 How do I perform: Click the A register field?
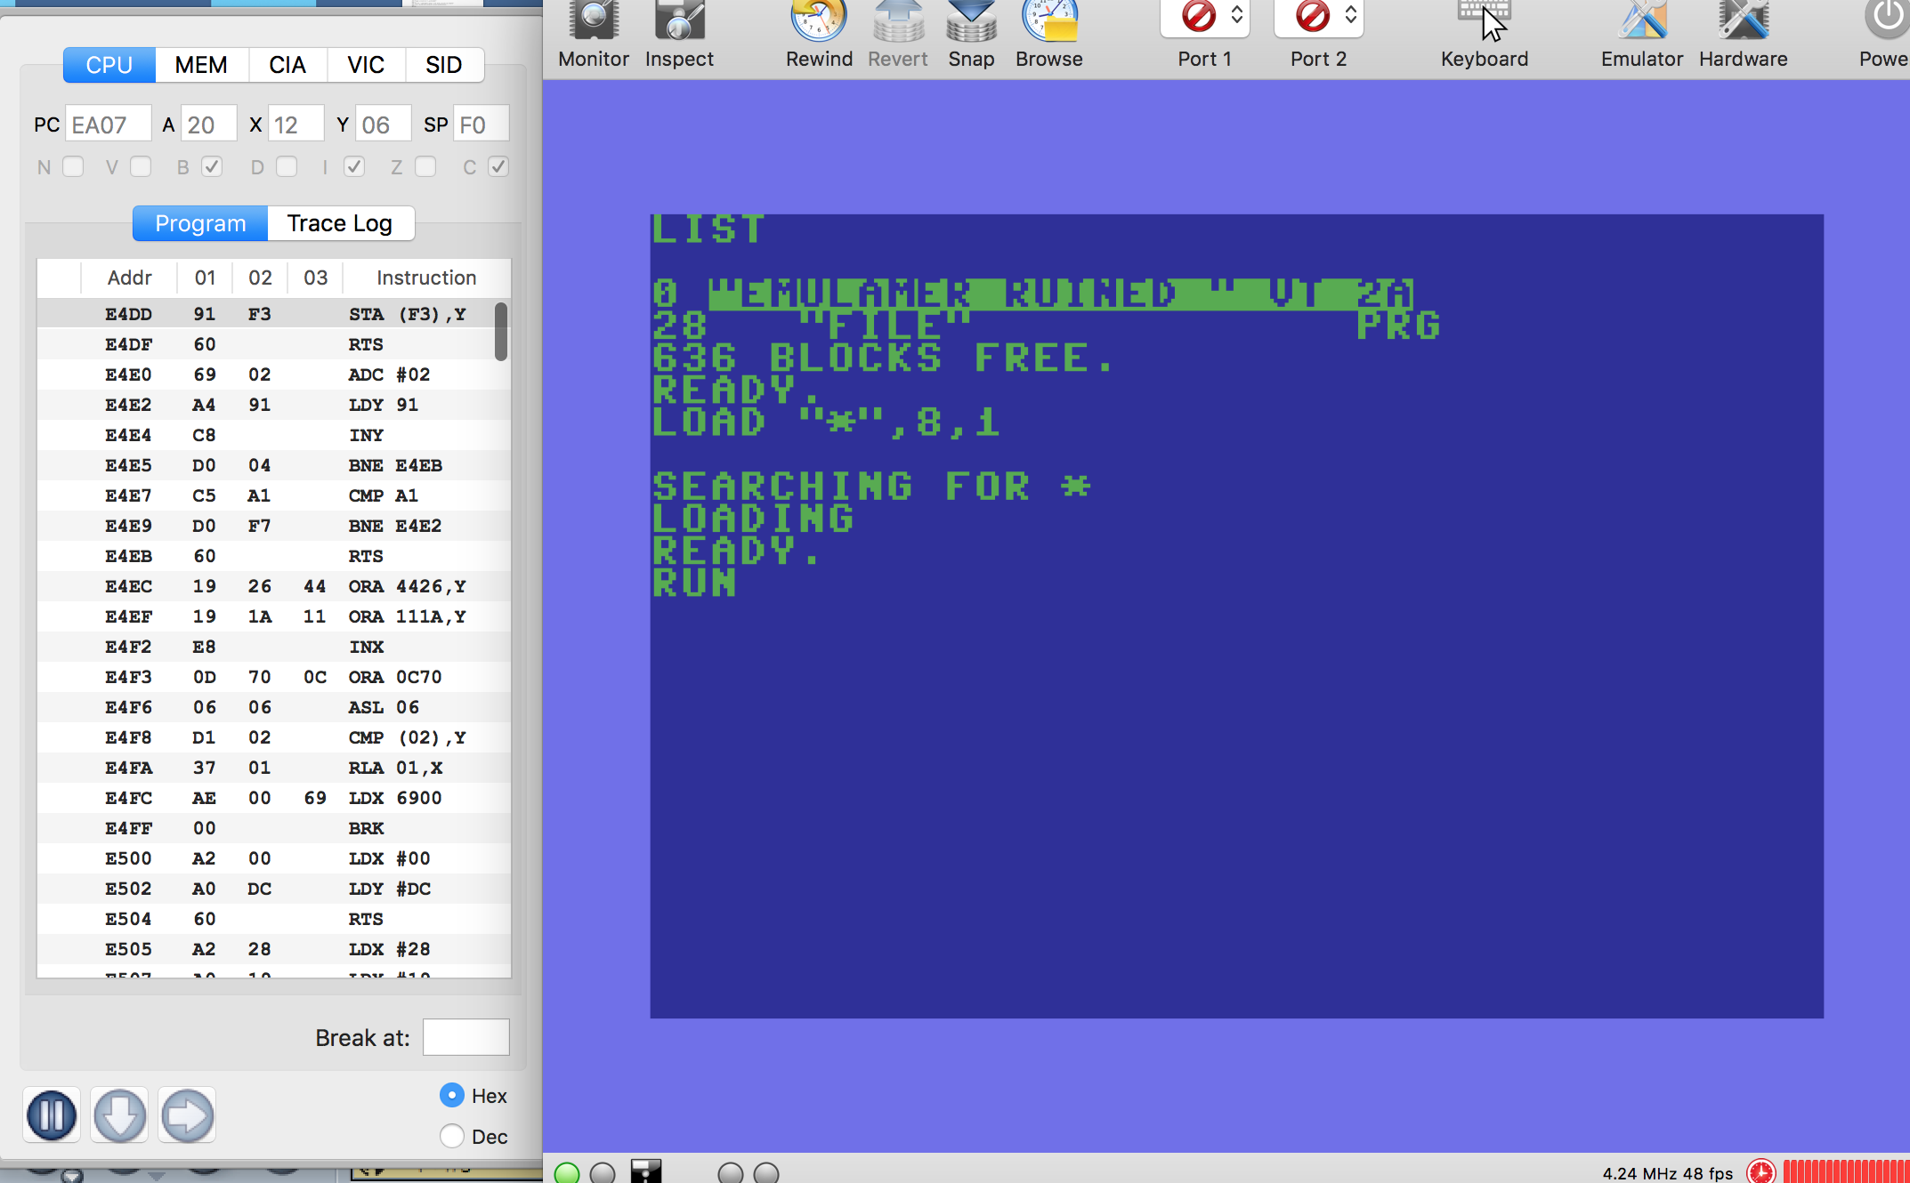tap(208, 125)
